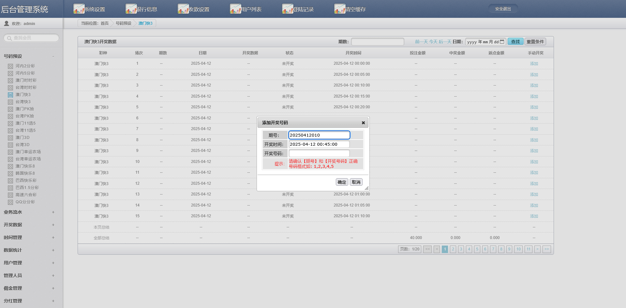Click the 查找 search button
626x308 pixels.
pyautogui.click(x=515, y=41)
